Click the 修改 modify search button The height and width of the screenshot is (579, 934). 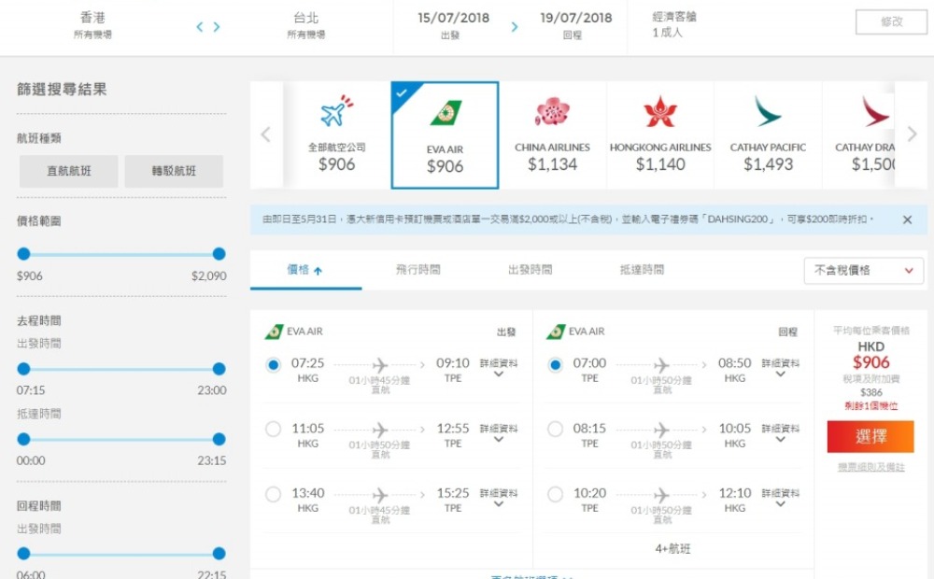click(x=891, y=22)
